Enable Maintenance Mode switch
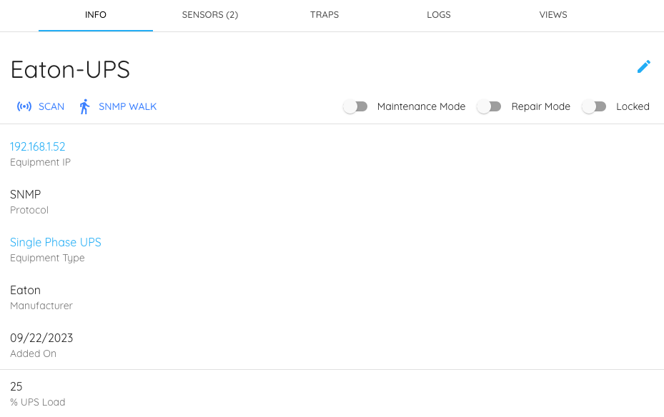Screen dimensions: 664x417 pyautogui.click(x=355, y=106)
